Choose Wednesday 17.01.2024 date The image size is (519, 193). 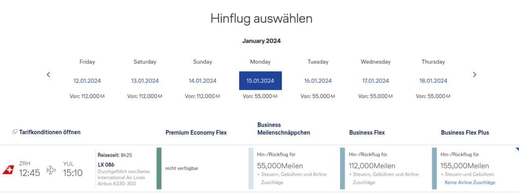376,81
